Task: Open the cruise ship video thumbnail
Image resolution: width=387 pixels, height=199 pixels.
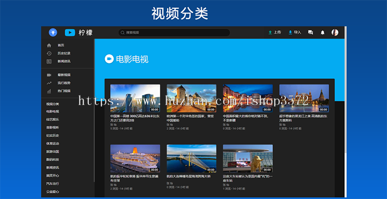Action: click(x=135, y=158)
